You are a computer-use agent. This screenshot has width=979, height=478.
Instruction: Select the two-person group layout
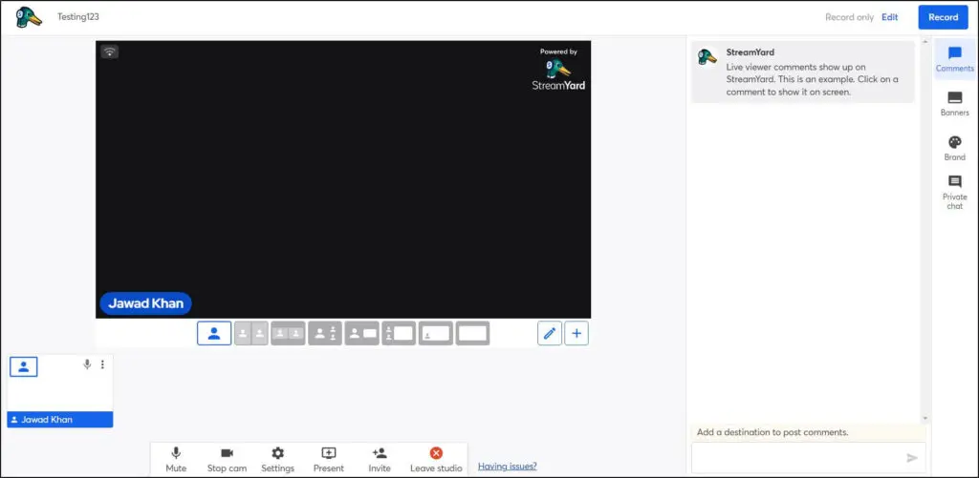(288, 333)
